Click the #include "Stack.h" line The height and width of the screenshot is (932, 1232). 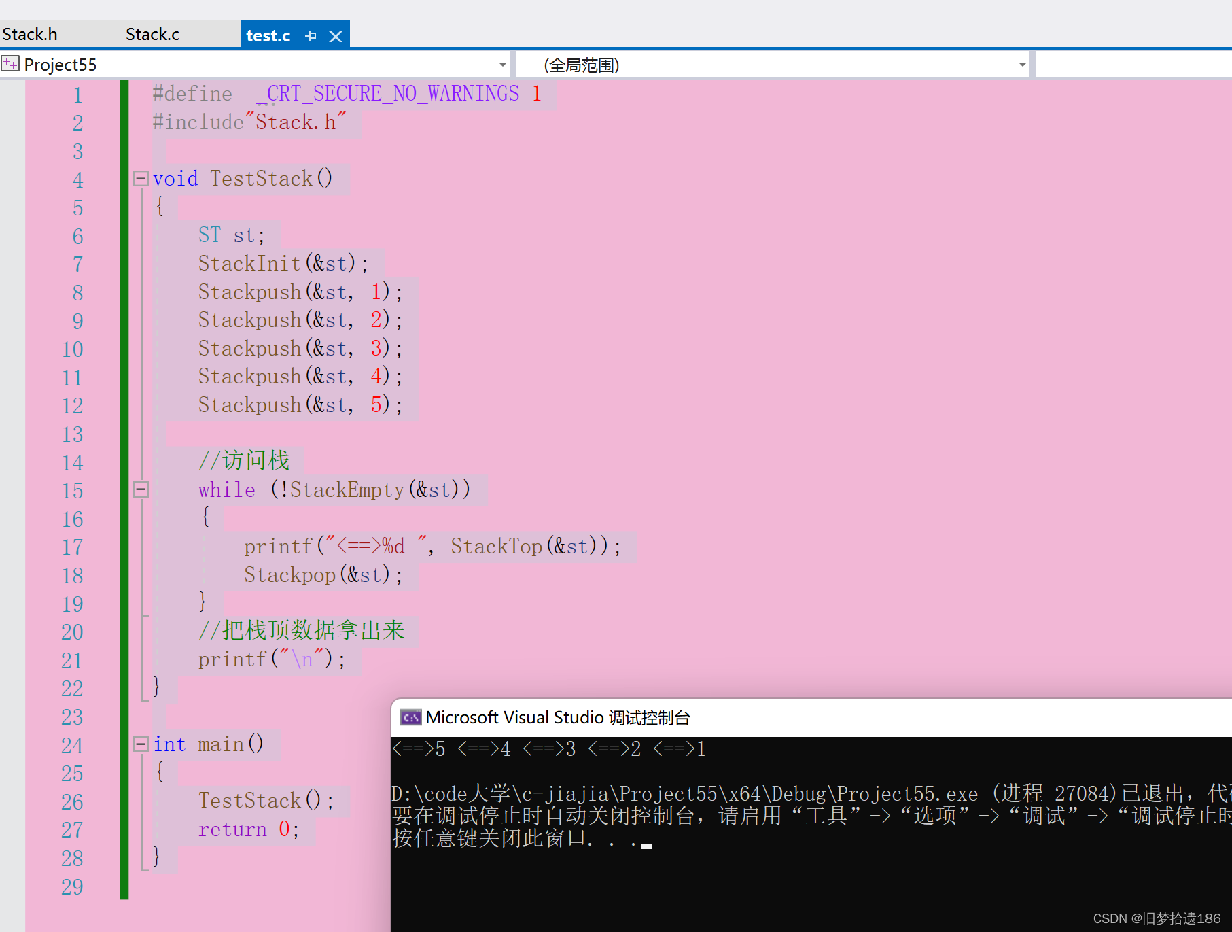(249, 122)
